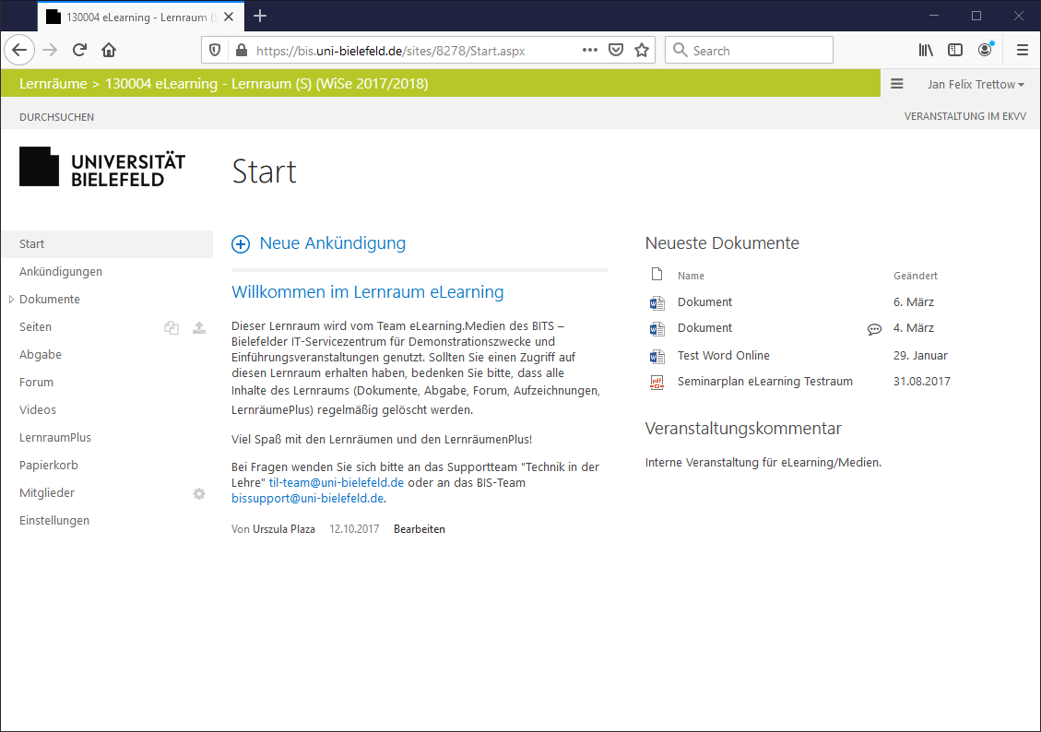Open Forum in the sidebar

(x=36, y=383)
